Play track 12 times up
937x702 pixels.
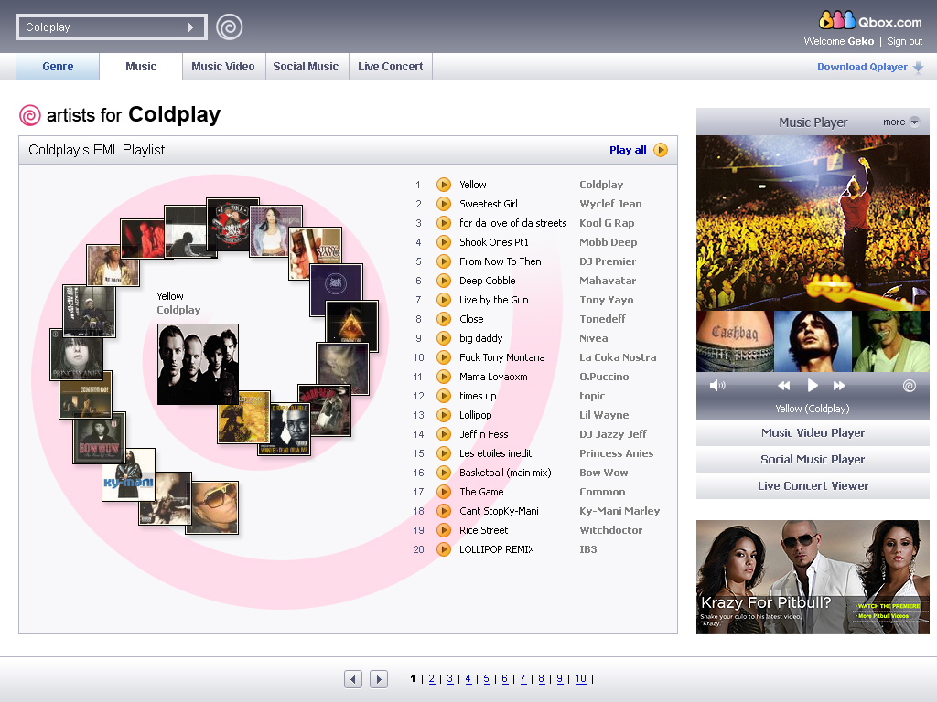click(444, 396)
